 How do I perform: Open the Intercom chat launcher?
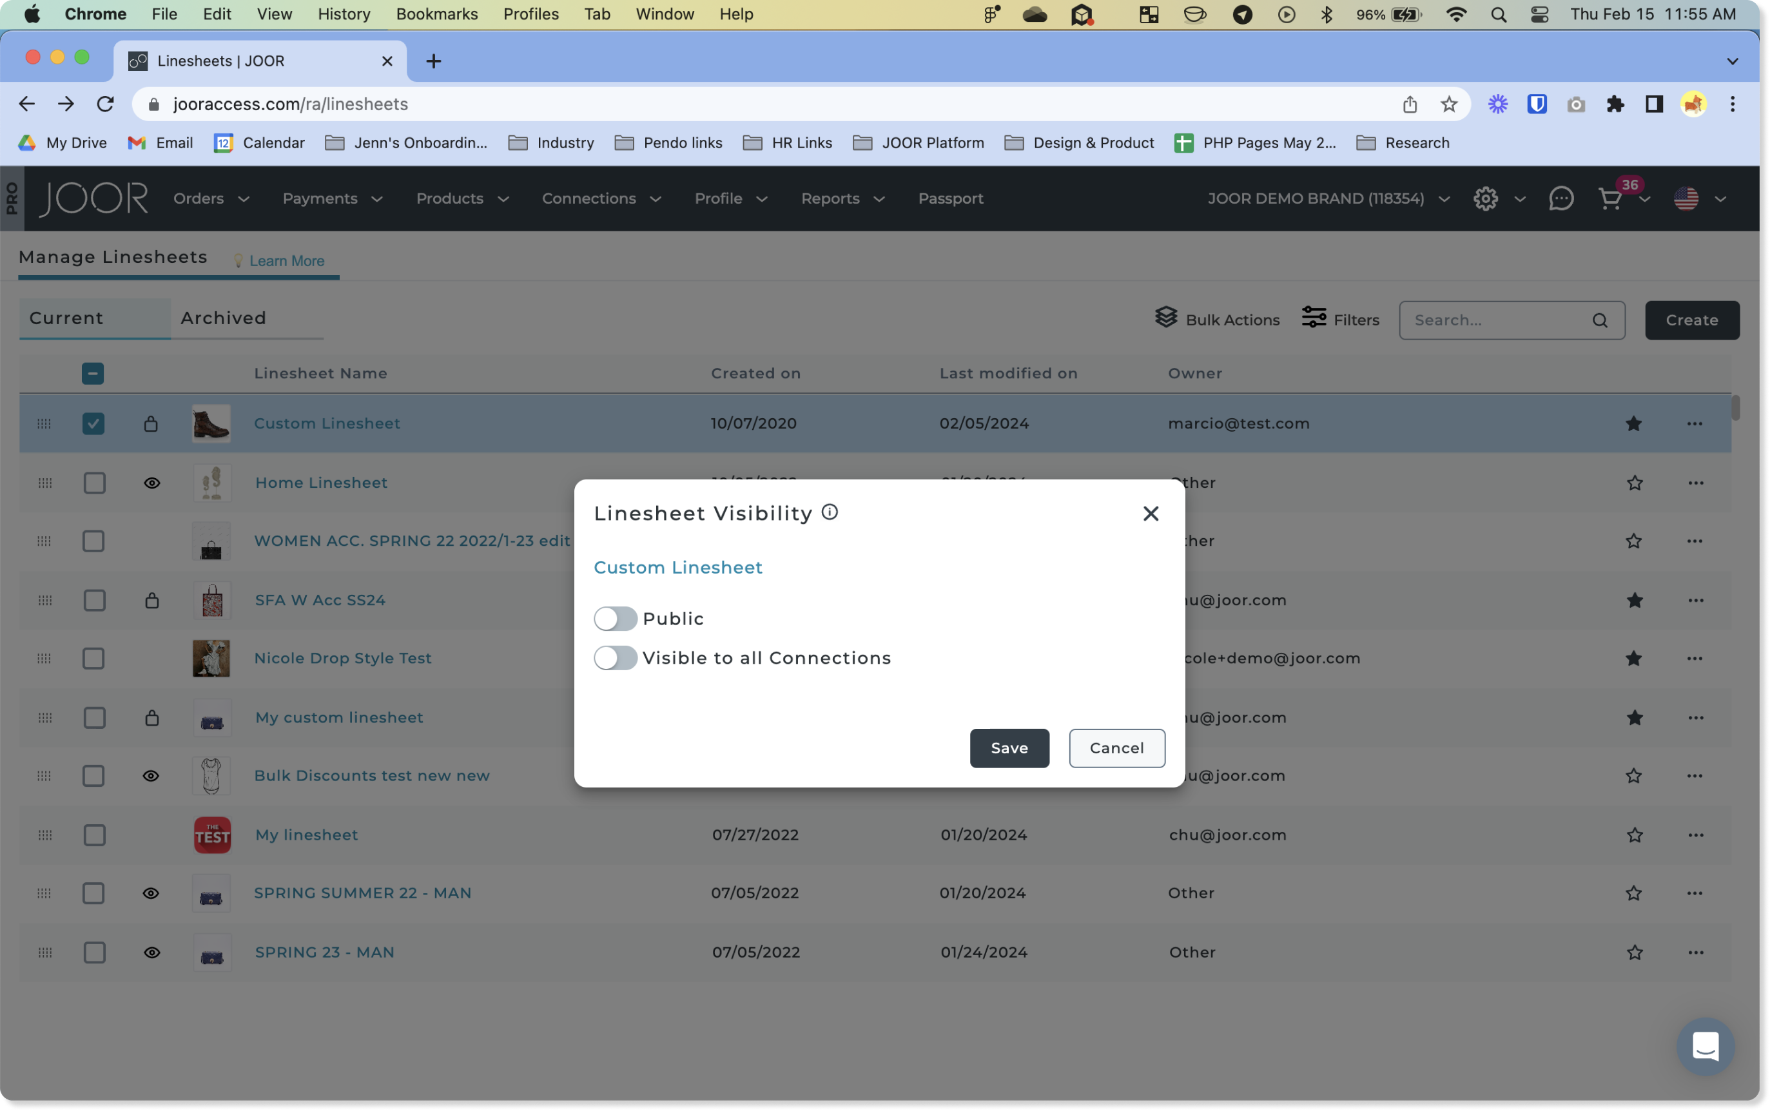1706,1047
